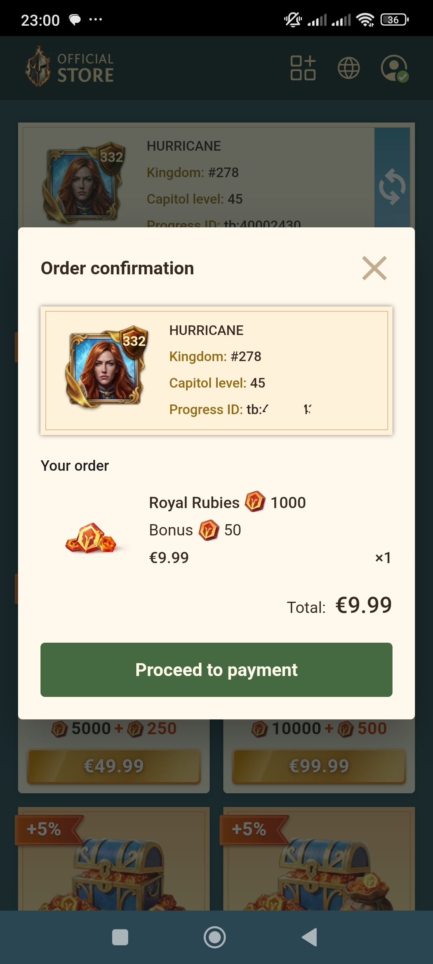Open left treasure chest +5% offer
This screenshot has width=433, height=964.
[114, 859]
